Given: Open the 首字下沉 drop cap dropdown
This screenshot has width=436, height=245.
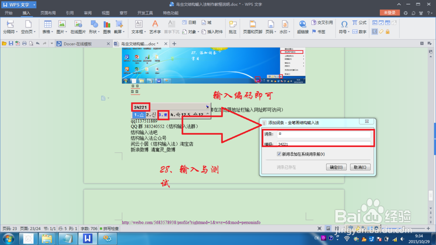Looking at the screenshot, I should click(x=171, y=27).
